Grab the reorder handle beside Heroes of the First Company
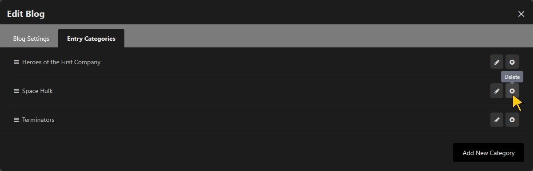533x171 pixels. click(16, 62)
